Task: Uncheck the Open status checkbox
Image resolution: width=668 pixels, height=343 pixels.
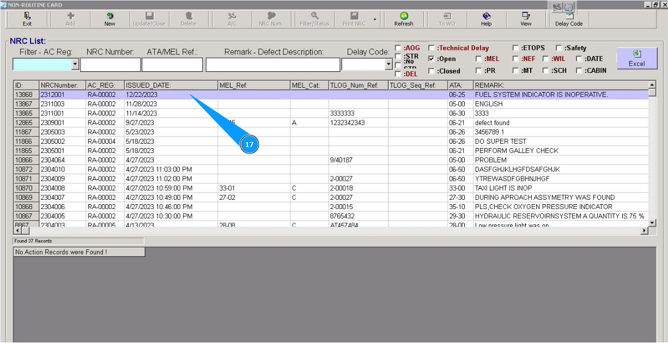Action: coord(432,59)
